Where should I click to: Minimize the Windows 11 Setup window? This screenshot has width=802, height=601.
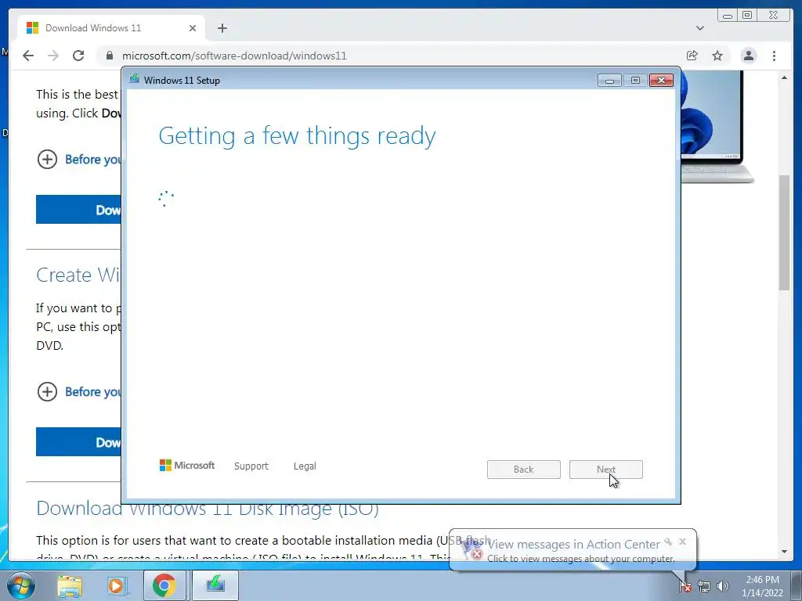(609, 81)
